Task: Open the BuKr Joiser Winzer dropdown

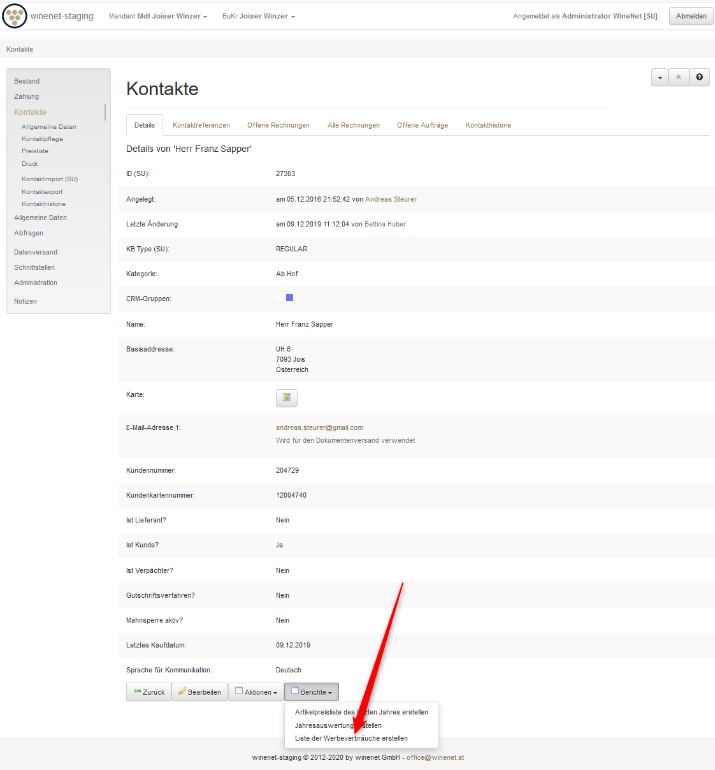Action: (x=258, y=17)
